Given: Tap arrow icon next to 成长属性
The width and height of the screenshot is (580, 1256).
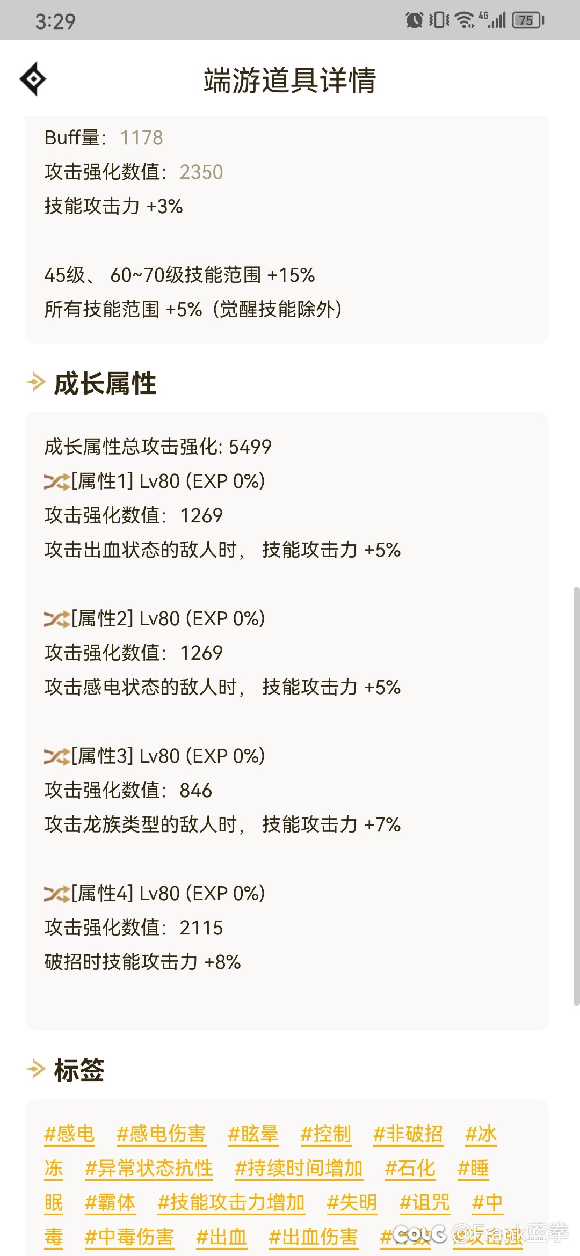Looking at the screenshot, I should [x=36, y=383].
